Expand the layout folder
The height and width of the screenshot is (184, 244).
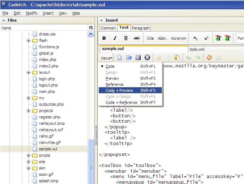pos(28,72)
